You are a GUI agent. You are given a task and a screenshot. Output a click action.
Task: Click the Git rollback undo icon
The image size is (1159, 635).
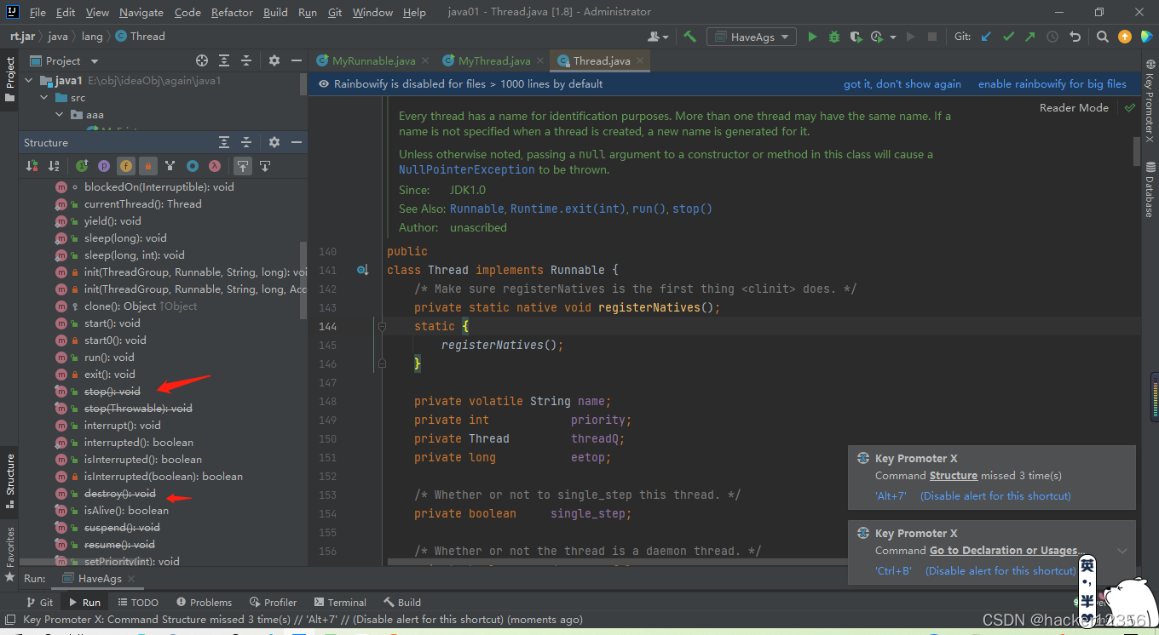(1075, 37)
